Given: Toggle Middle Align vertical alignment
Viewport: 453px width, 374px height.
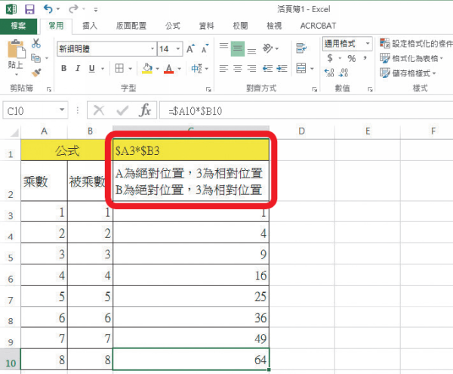Looking at the screenshot, I should click(x=238, y=48).
